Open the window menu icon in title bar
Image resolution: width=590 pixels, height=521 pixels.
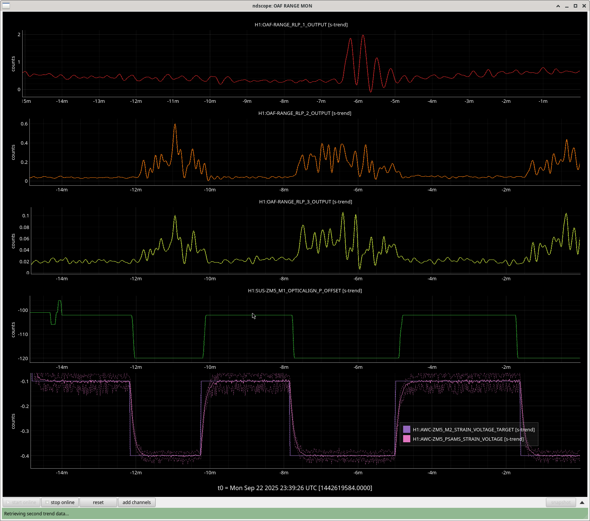coord(6,6)
